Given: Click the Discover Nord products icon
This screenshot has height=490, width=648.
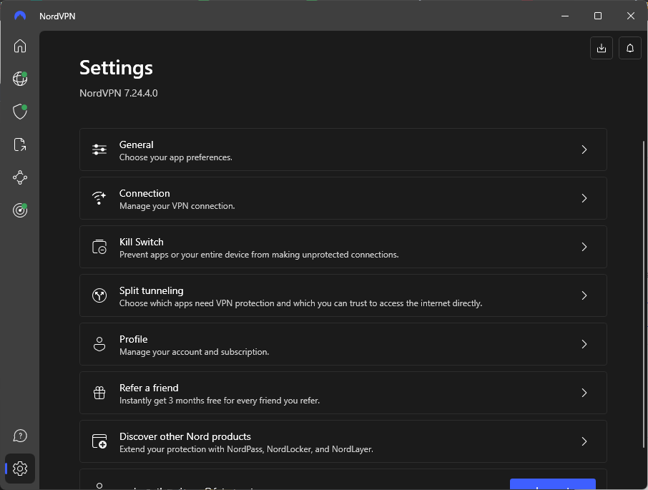Looking at the screenshot, I should (99, 441).
